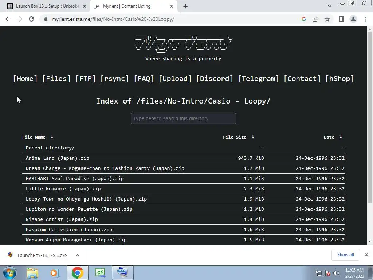Viewport: 373px width, 280px height.
Task: Expand the LaunchBox download options chevron
Action: tap(78, 255)
